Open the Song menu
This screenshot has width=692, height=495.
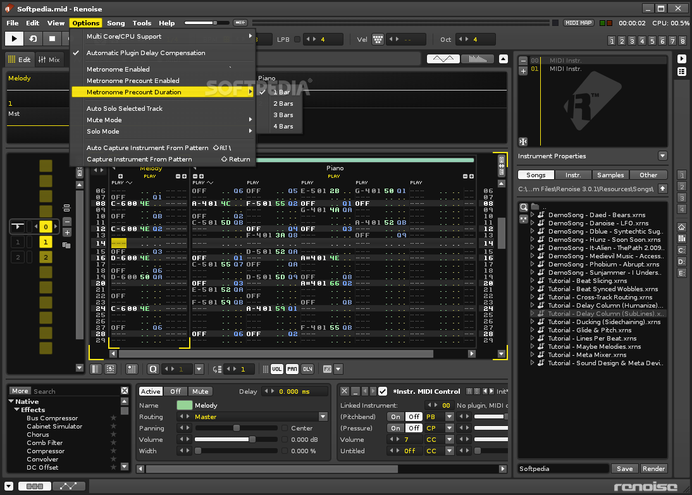point(116,23)
